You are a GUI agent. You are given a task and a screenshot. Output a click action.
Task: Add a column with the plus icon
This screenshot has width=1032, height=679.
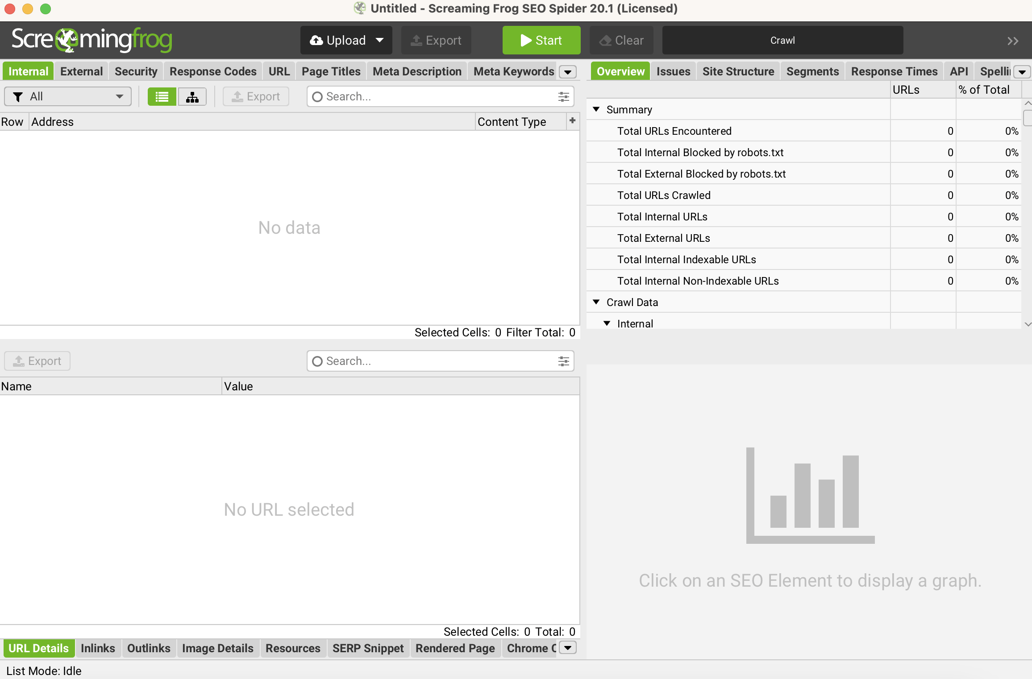point(573,120)
